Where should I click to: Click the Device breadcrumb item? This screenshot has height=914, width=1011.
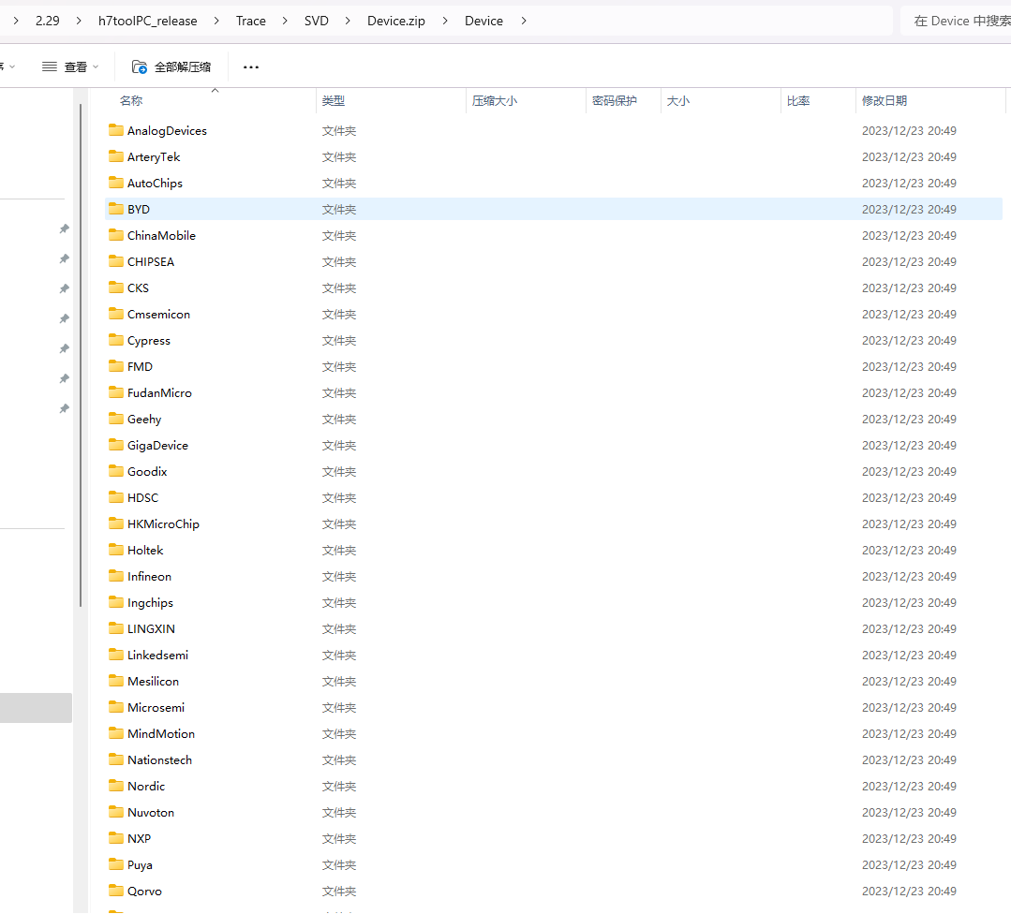point(483,21)
